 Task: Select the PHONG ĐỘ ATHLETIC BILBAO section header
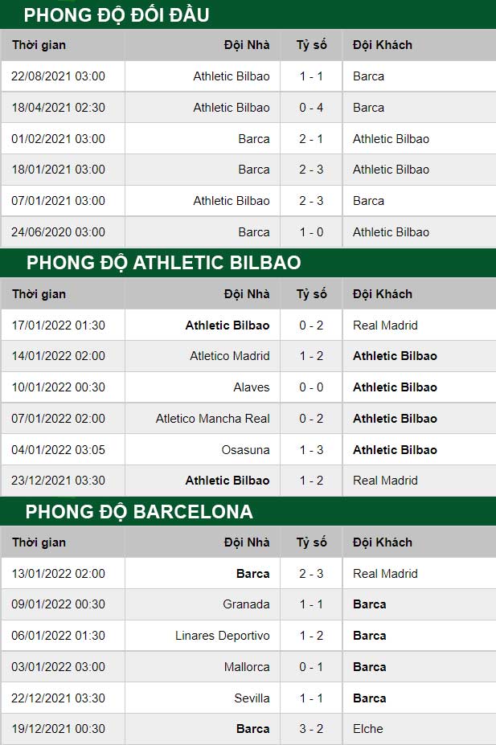click(163, 263)
